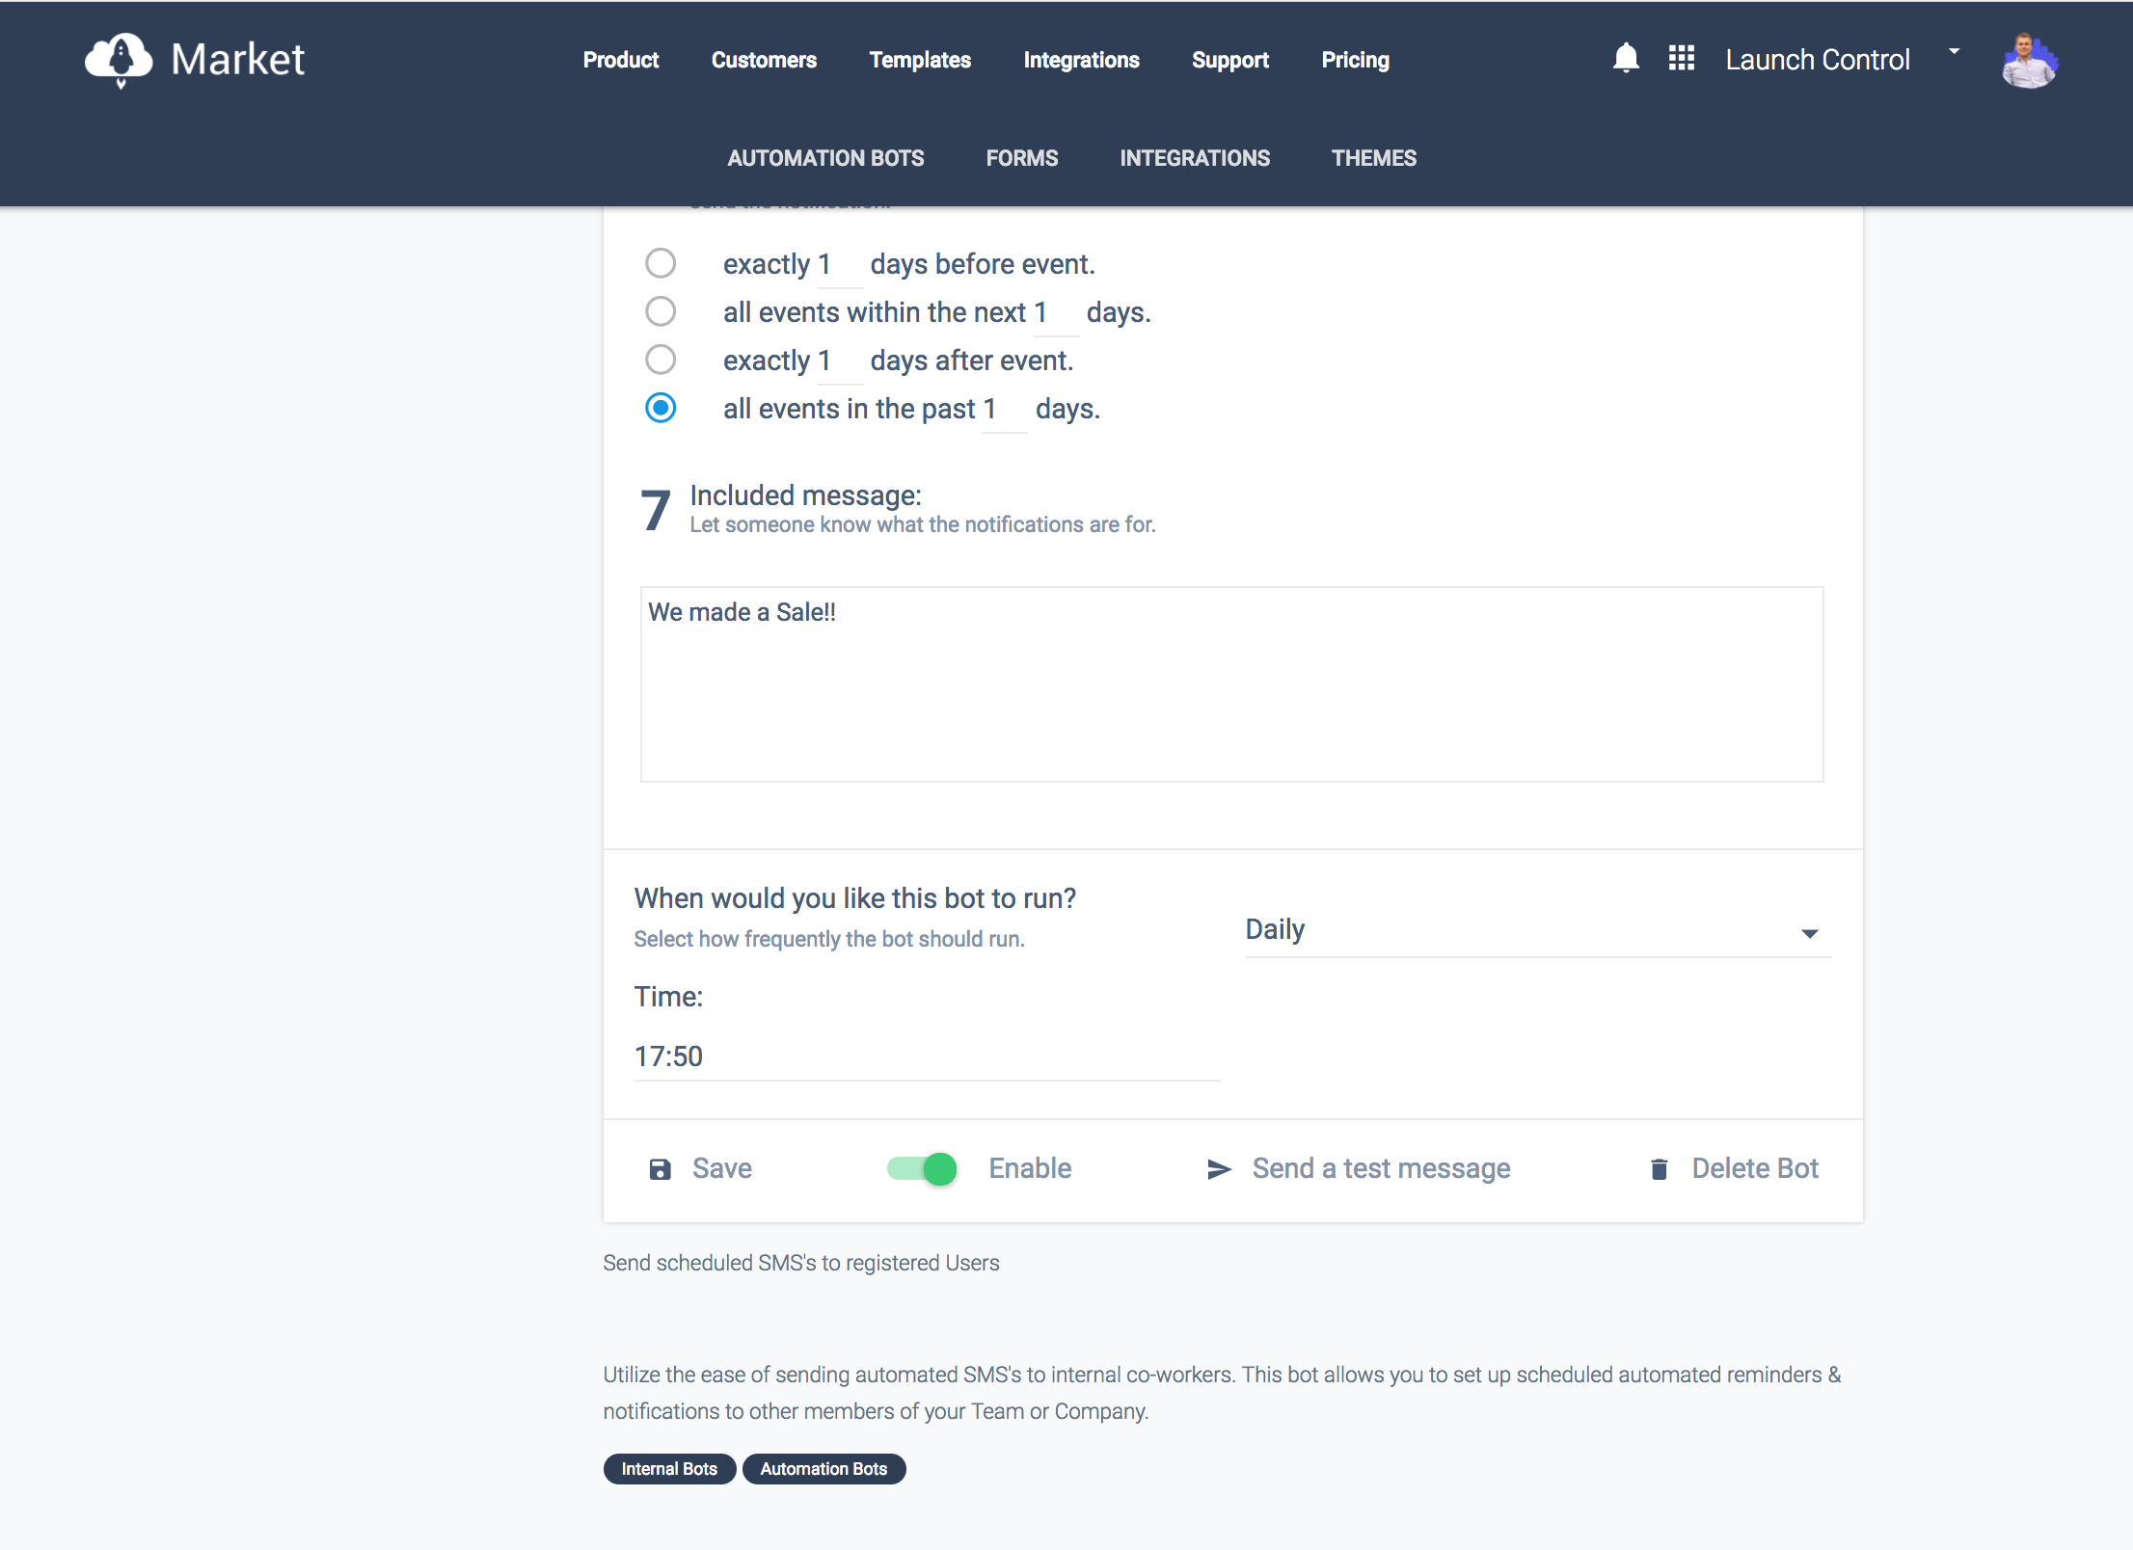Click the Time field showing 17:50
The image size is (2133, 1550).
(926, 1056)
